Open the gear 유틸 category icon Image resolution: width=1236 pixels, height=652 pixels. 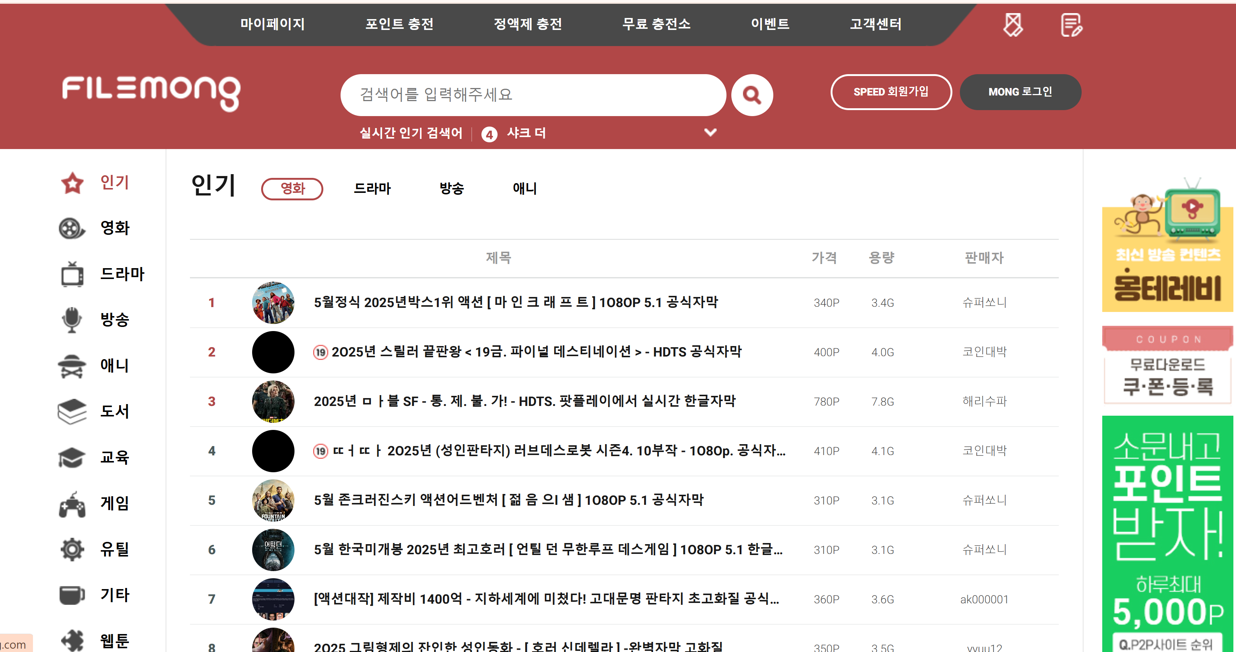click(72, 549)
